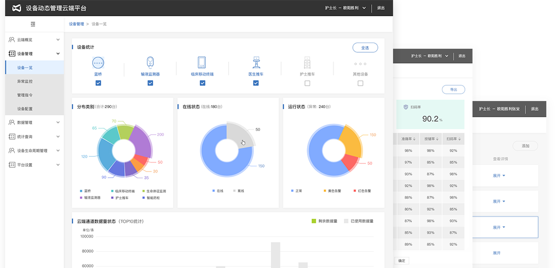Click the 设备一览 breadcrumb text

coord(99,24)
